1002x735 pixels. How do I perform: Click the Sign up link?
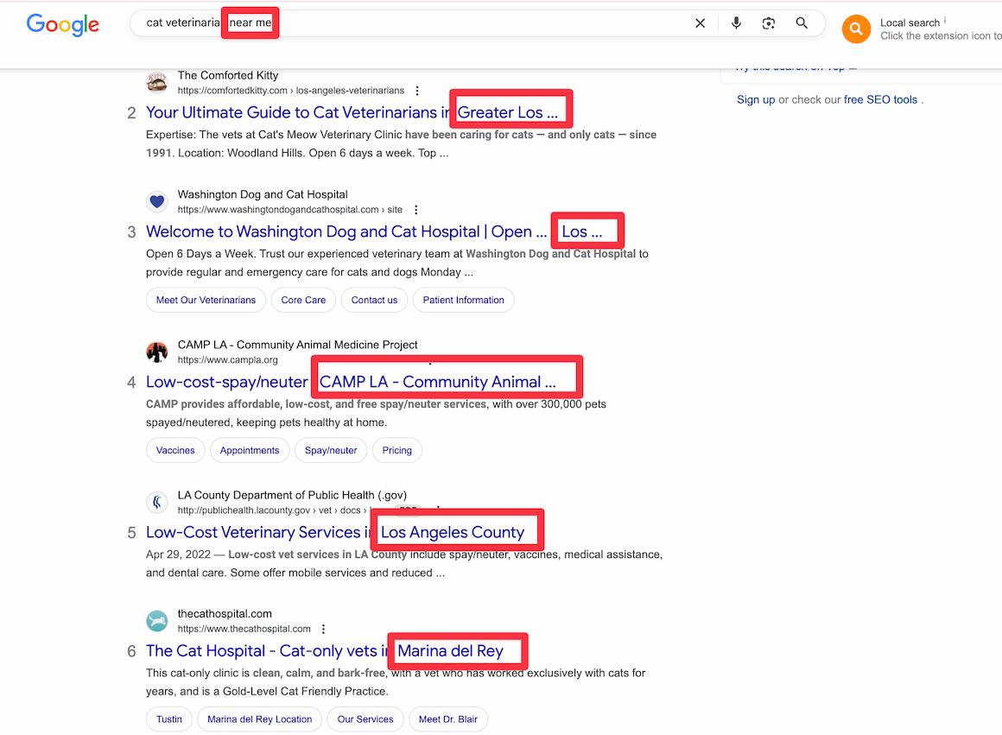pos(755,99)
